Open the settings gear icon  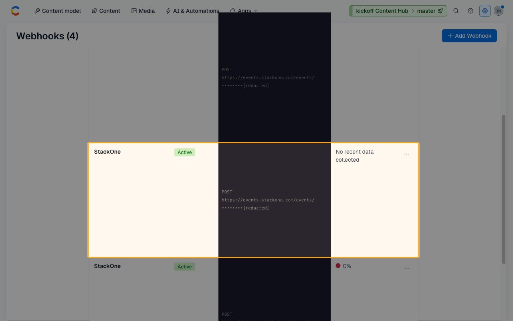point(485,11)
